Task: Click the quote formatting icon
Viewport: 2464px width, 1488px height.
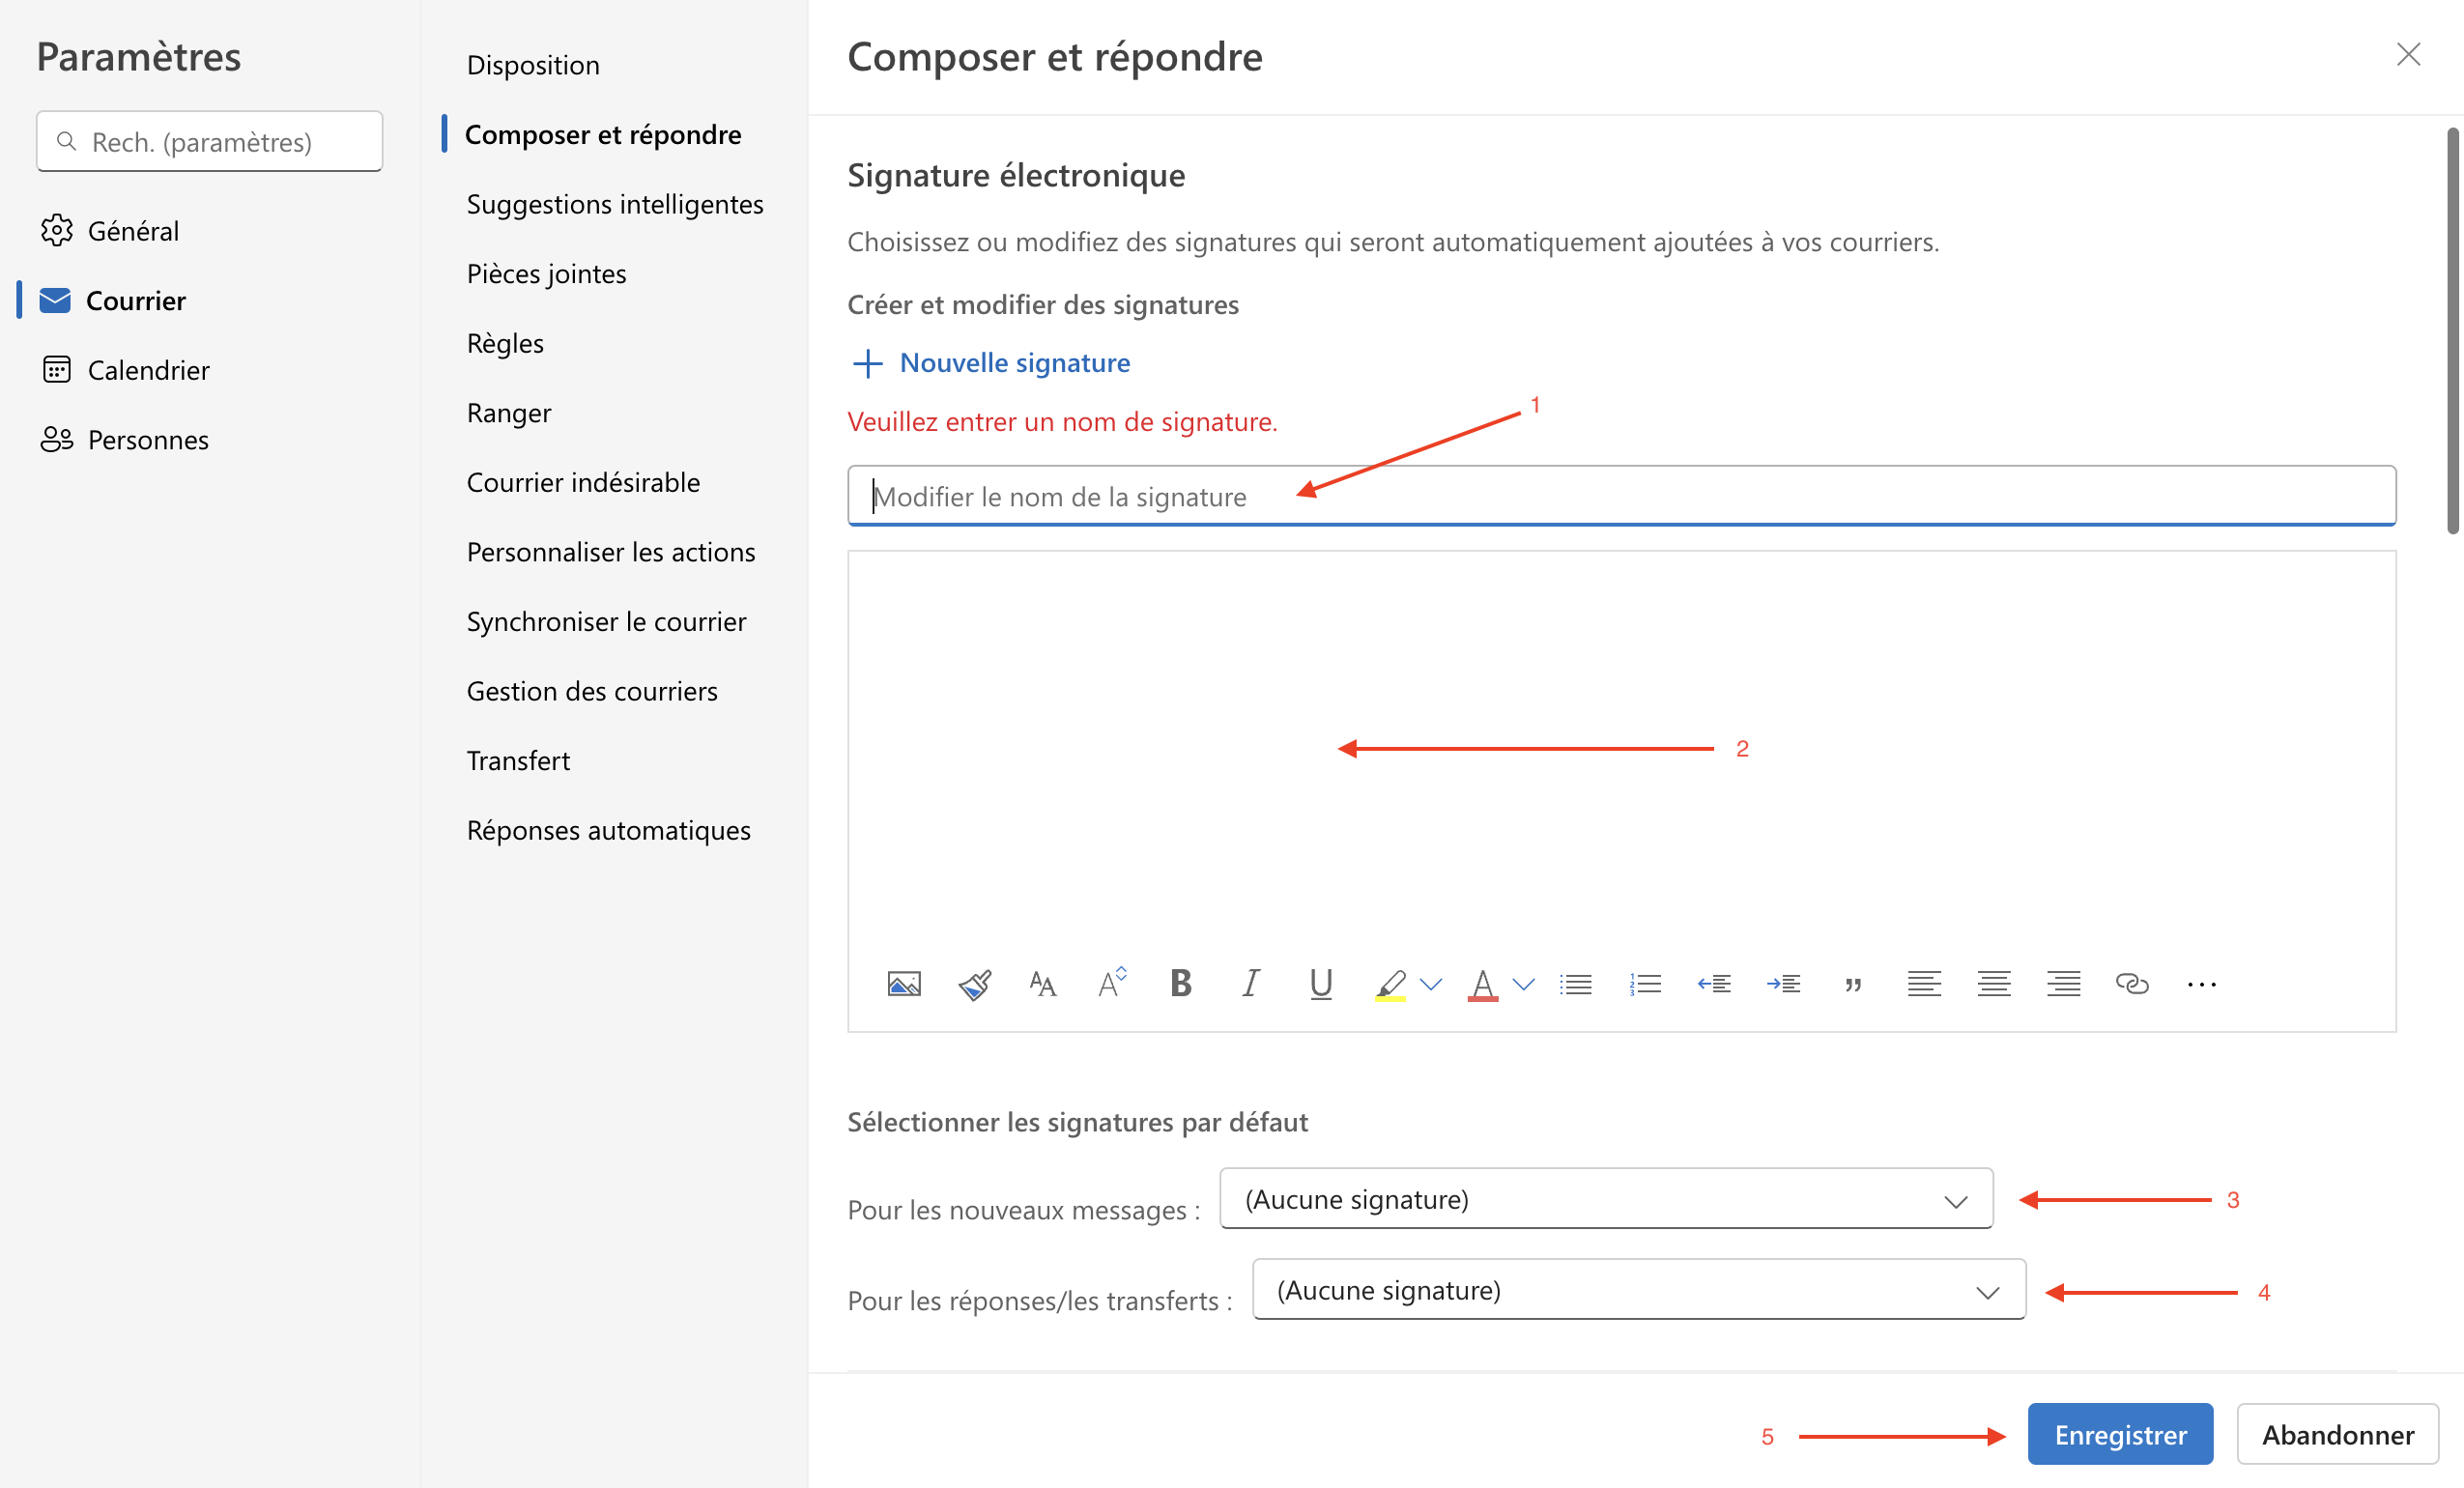Action: [1853, 984]
